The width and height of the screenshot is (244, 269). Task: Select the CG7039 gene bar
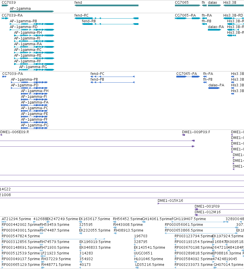pos(5,5)
